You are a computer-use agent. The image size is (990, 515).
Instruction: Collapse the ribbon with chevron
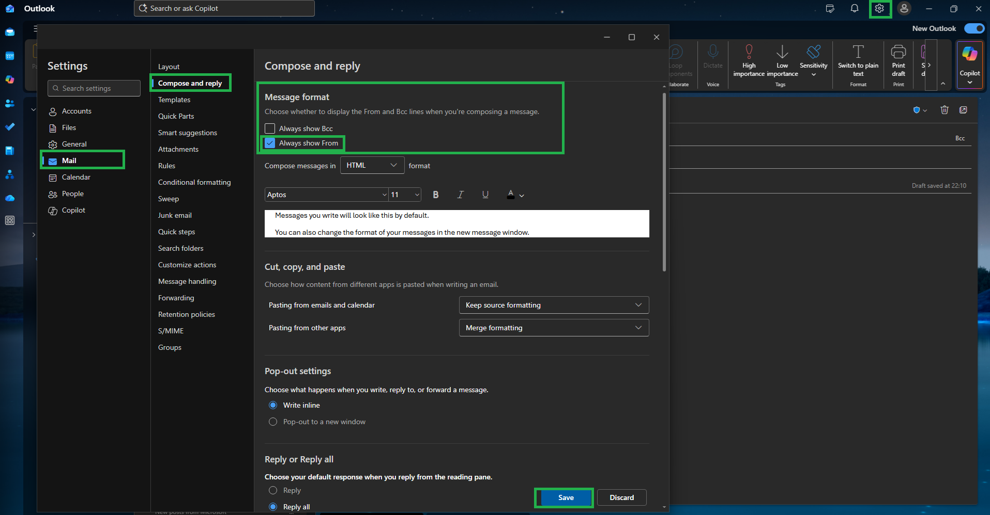pos(943,84)
